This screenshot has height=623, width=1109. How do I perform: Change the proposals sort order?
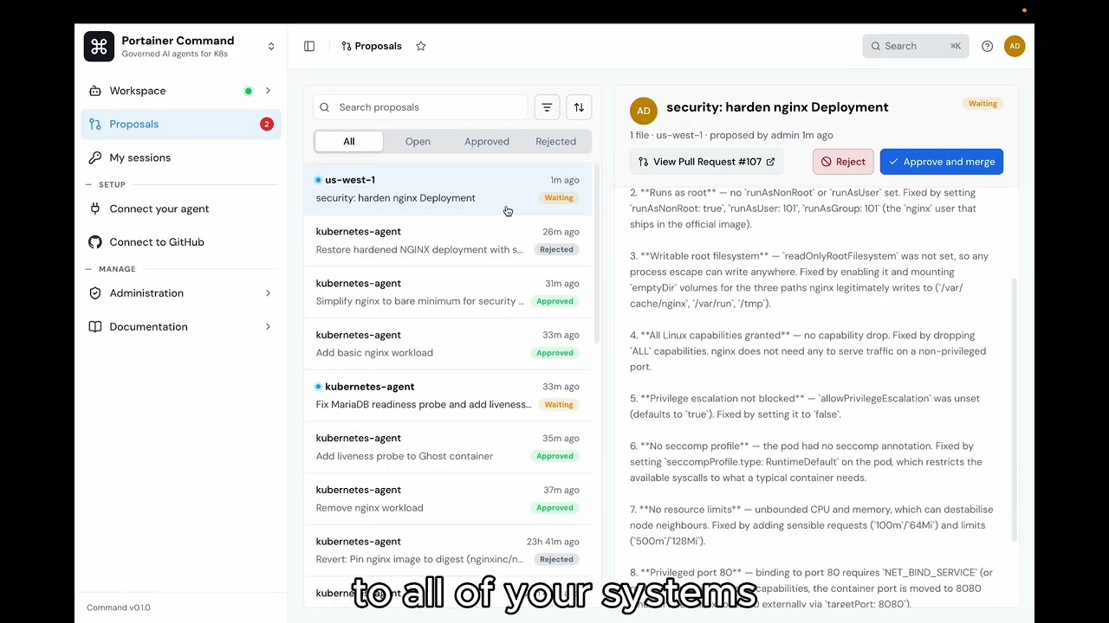[579, 107]
